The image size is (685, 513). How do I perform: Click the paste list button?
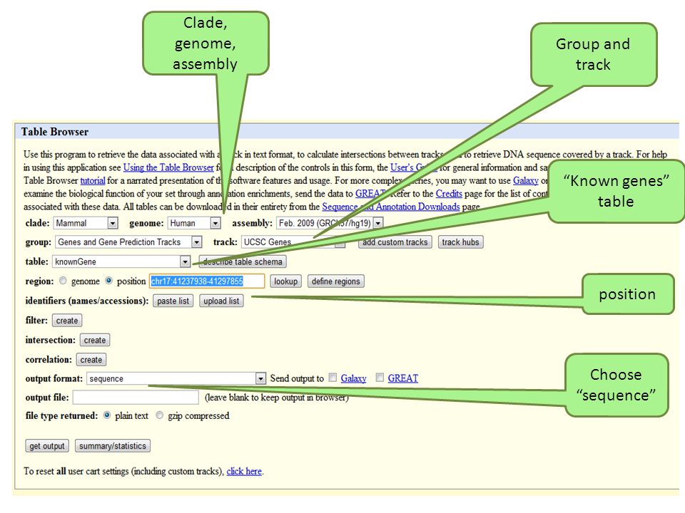point(173,301)
